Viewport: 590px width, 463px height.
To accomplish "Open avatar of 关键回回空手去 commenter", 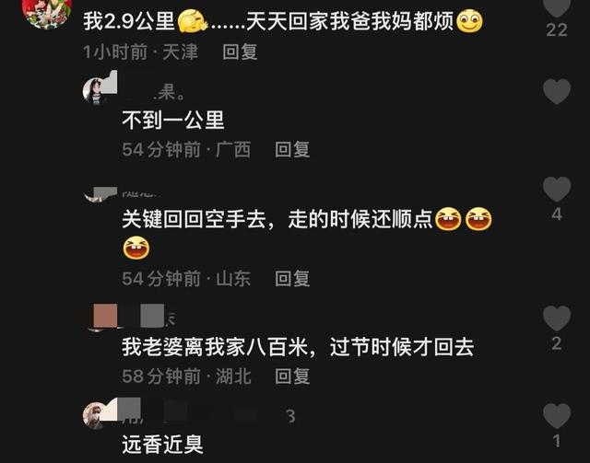I will click(96, 194).
